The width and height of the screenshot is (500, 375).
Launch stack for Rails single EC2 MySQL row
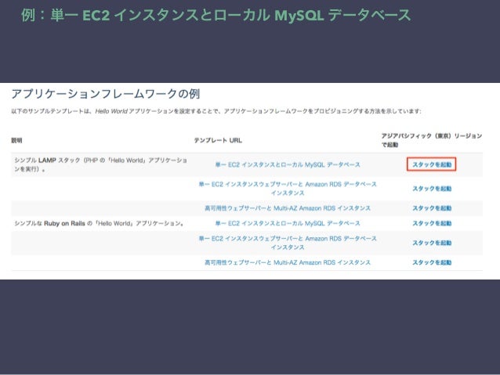pyautogui.click(x=432, y=223)
